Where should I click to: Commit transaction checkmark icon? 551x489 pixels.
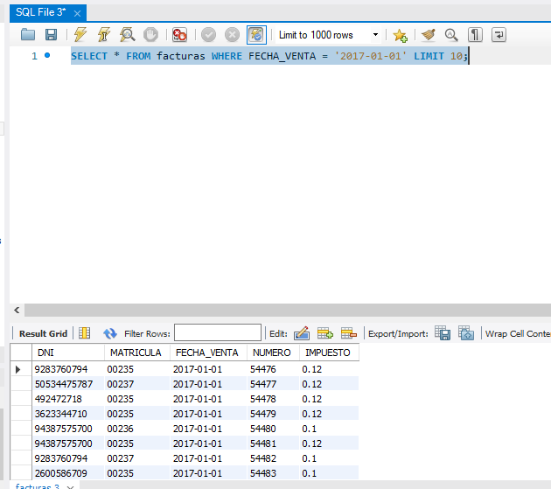coord(208,35)
